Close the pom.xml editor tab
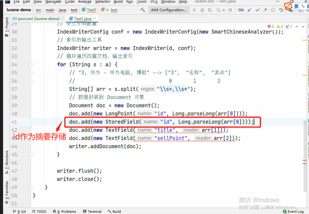 (x=63, y=19)
